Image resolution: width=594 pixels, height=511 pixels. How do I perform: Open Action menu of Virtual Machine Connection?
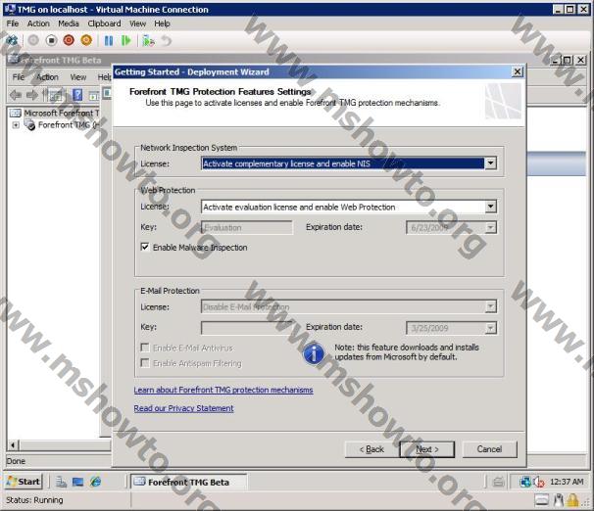[x=38, y=23]
